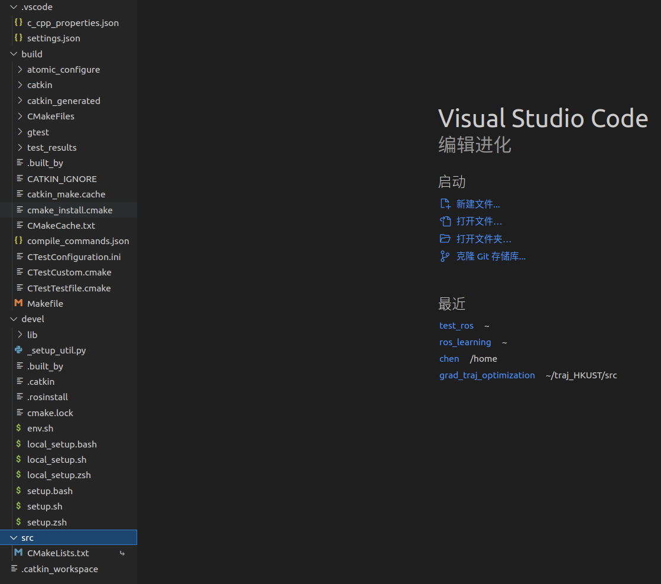
Task: Open recent folder chen
Action: click(449, 359)
